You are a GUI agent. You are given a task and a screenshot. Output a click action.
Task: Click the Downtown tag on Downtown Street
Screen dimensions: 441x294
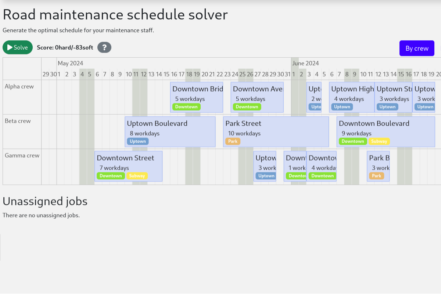[111, 176]
